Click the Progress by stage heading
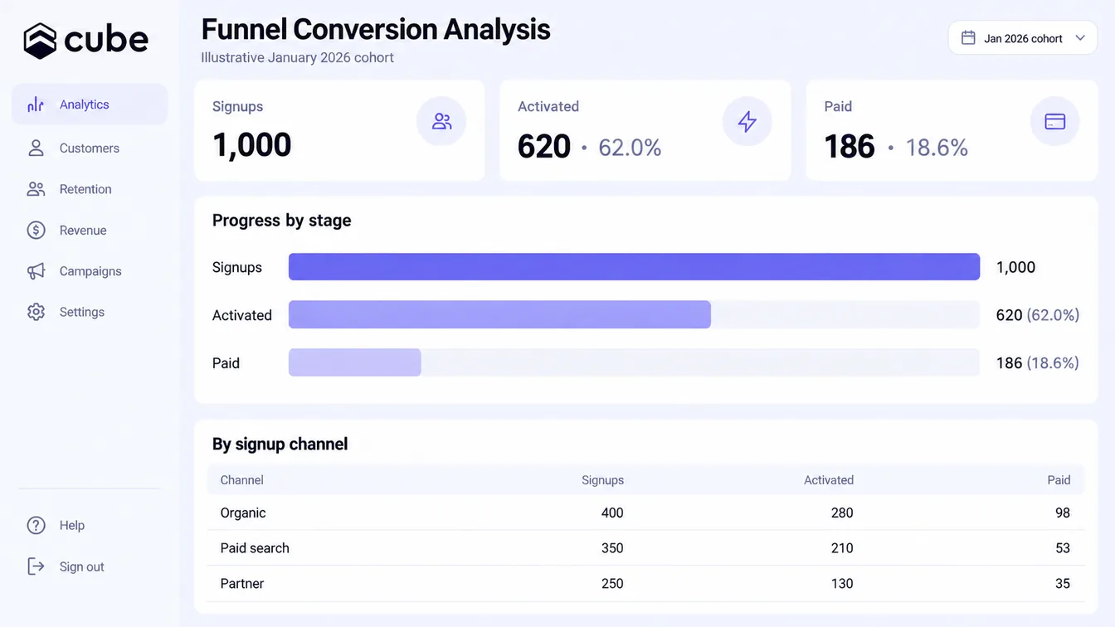The image size is (1115, 627). (x=282, y=221)
